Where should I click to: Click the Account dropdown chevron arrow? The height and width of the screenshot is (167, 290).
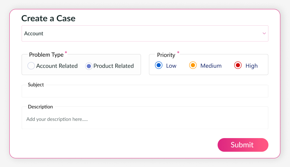pyautogui.click(x=264, y=33)
